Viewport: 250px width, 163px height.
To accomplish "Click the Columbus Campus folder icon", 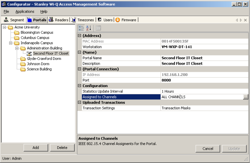I will (17, 38).
